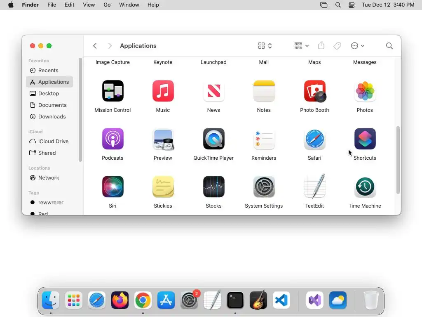
Task: Open the icon view switcher dropdown
Action: click(x=265, y=46)
